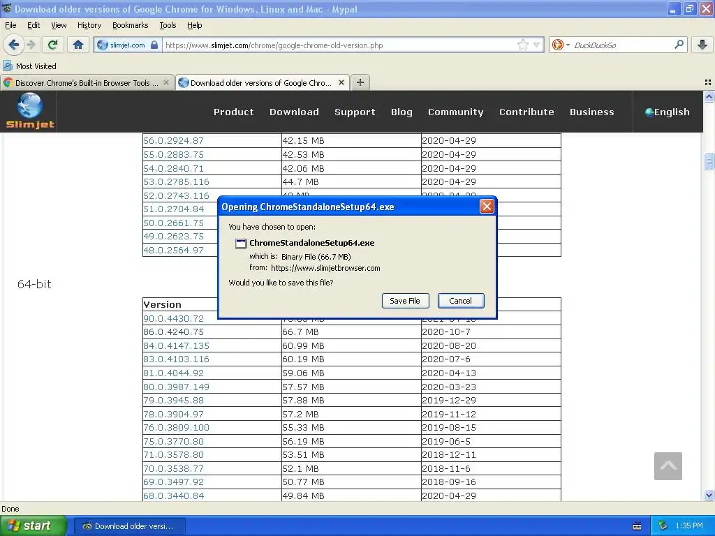The image size is (715, 536).
Task: Open the Help menu
Action: (x=195, y=25)
